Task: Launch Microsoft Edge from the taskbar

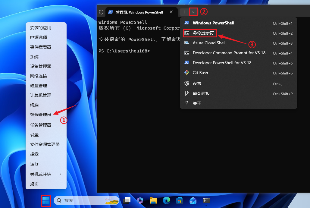Action: (166, 200)
